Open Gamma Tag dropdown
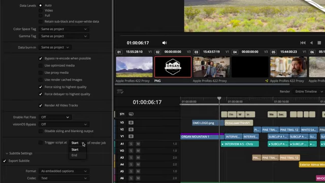Screen dimensions: 325x183 point(64,36)
